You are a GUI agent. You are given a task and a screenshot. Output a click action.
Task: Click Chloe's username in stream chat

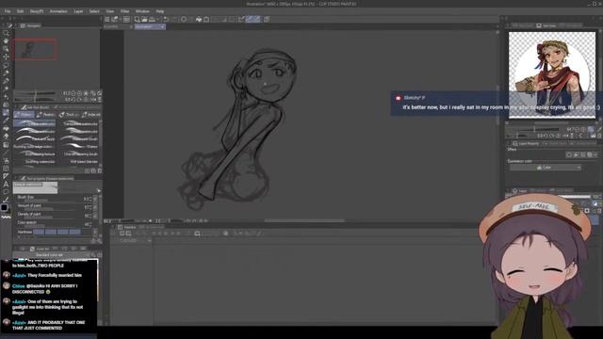pyautogui.click(x=19, y=286)
